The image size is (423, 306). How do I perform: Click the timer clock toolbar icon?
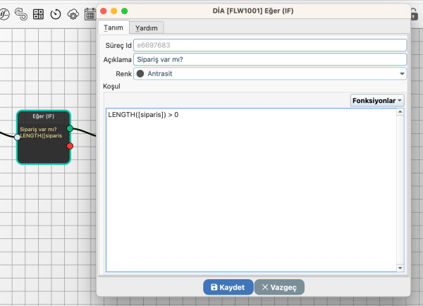coord(56,13)
